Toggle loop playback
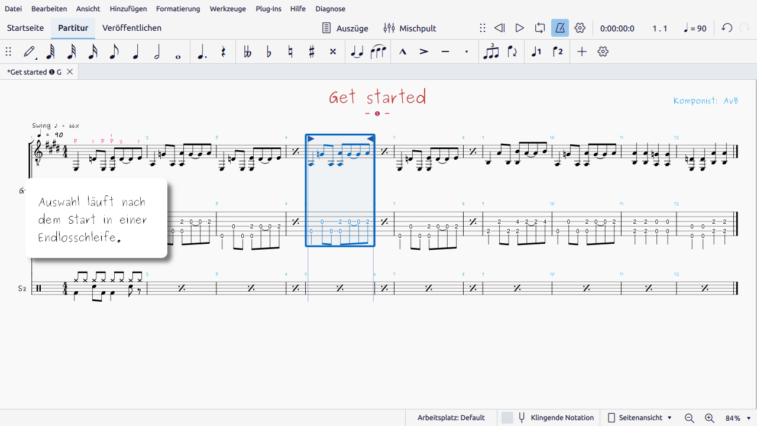The image size is (757, 426). [x=539, y=28]
